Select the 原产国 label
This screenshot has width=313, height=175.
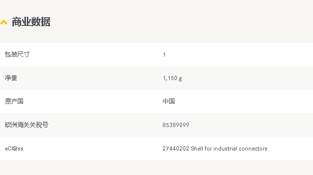14,101
